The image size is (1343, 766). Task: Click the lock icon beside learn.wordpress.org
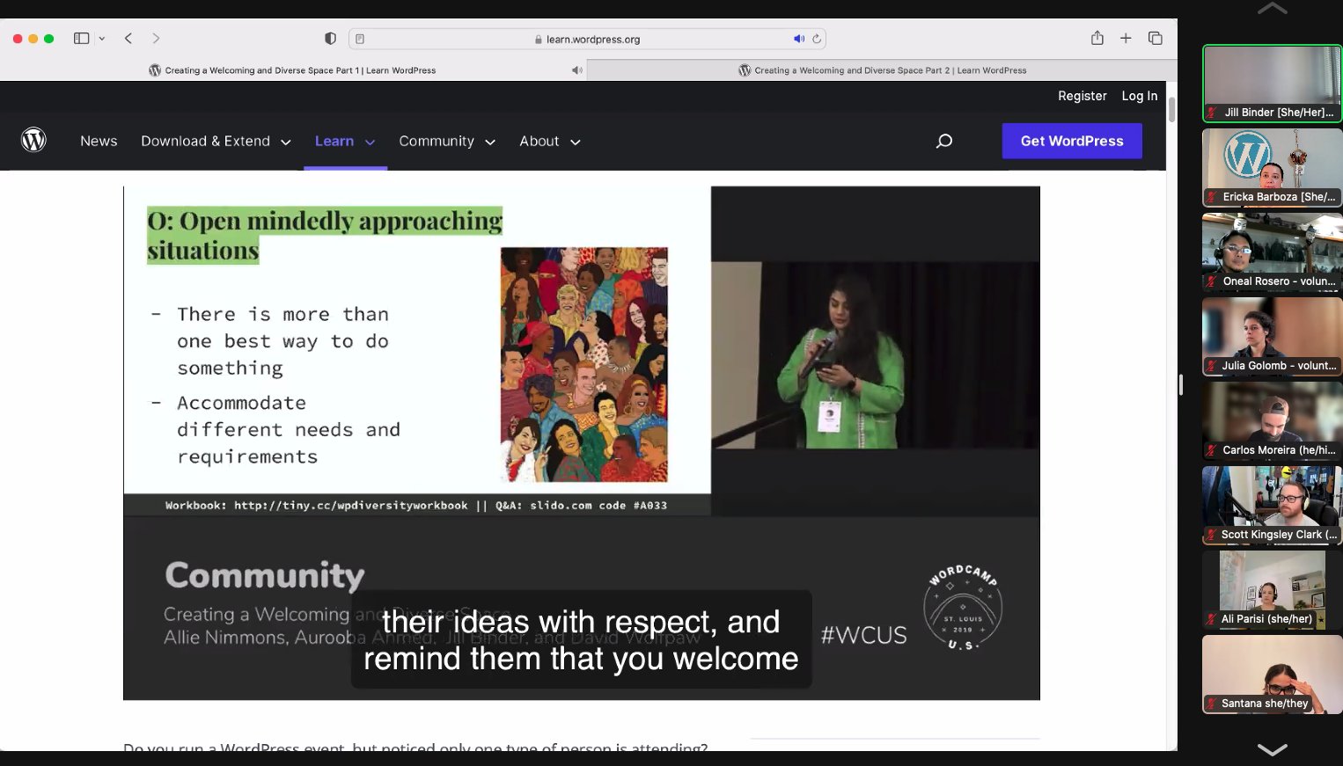tap(539, 40)
